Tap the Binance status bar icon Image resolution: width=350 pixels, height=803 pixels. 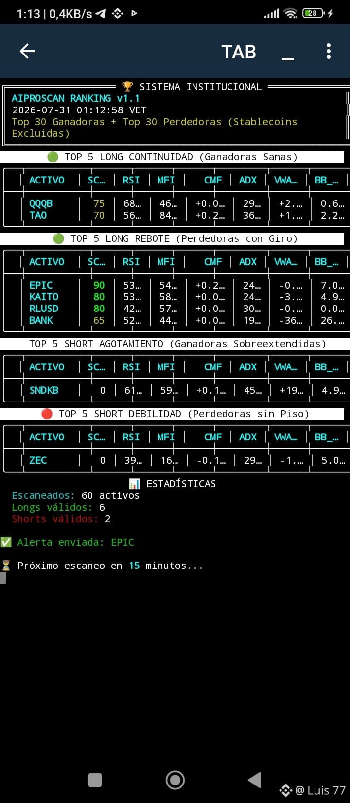tap(118, 14)
